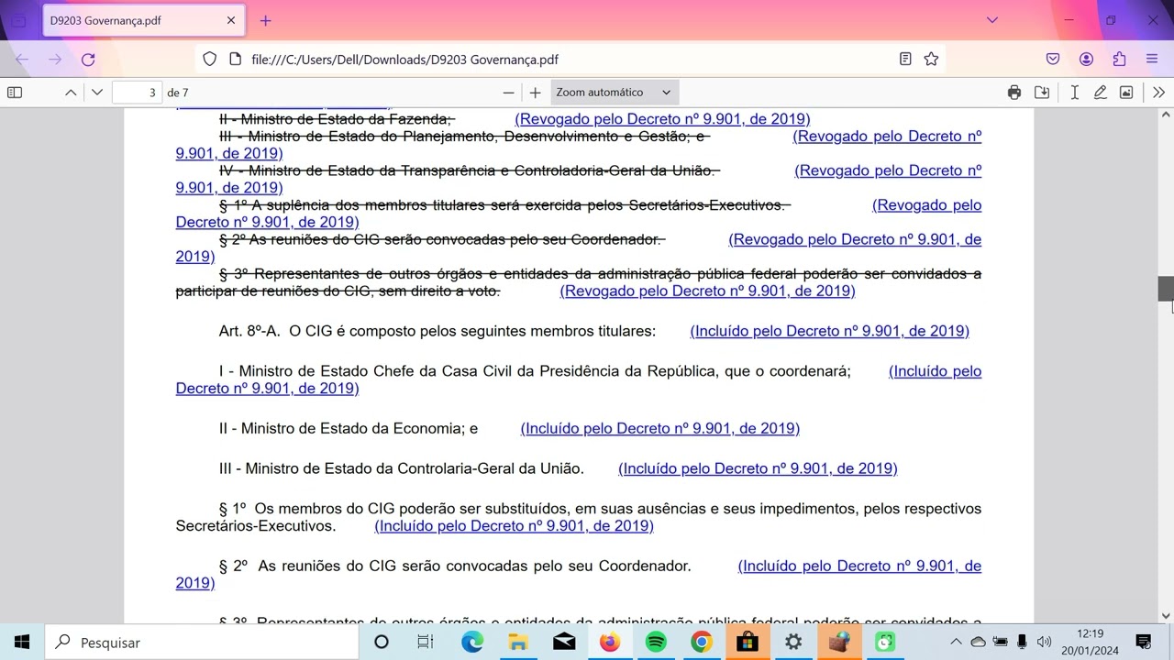Open Mail app from taskbar
This screenshot has height=660, width=1174.
tap(564, 643)
